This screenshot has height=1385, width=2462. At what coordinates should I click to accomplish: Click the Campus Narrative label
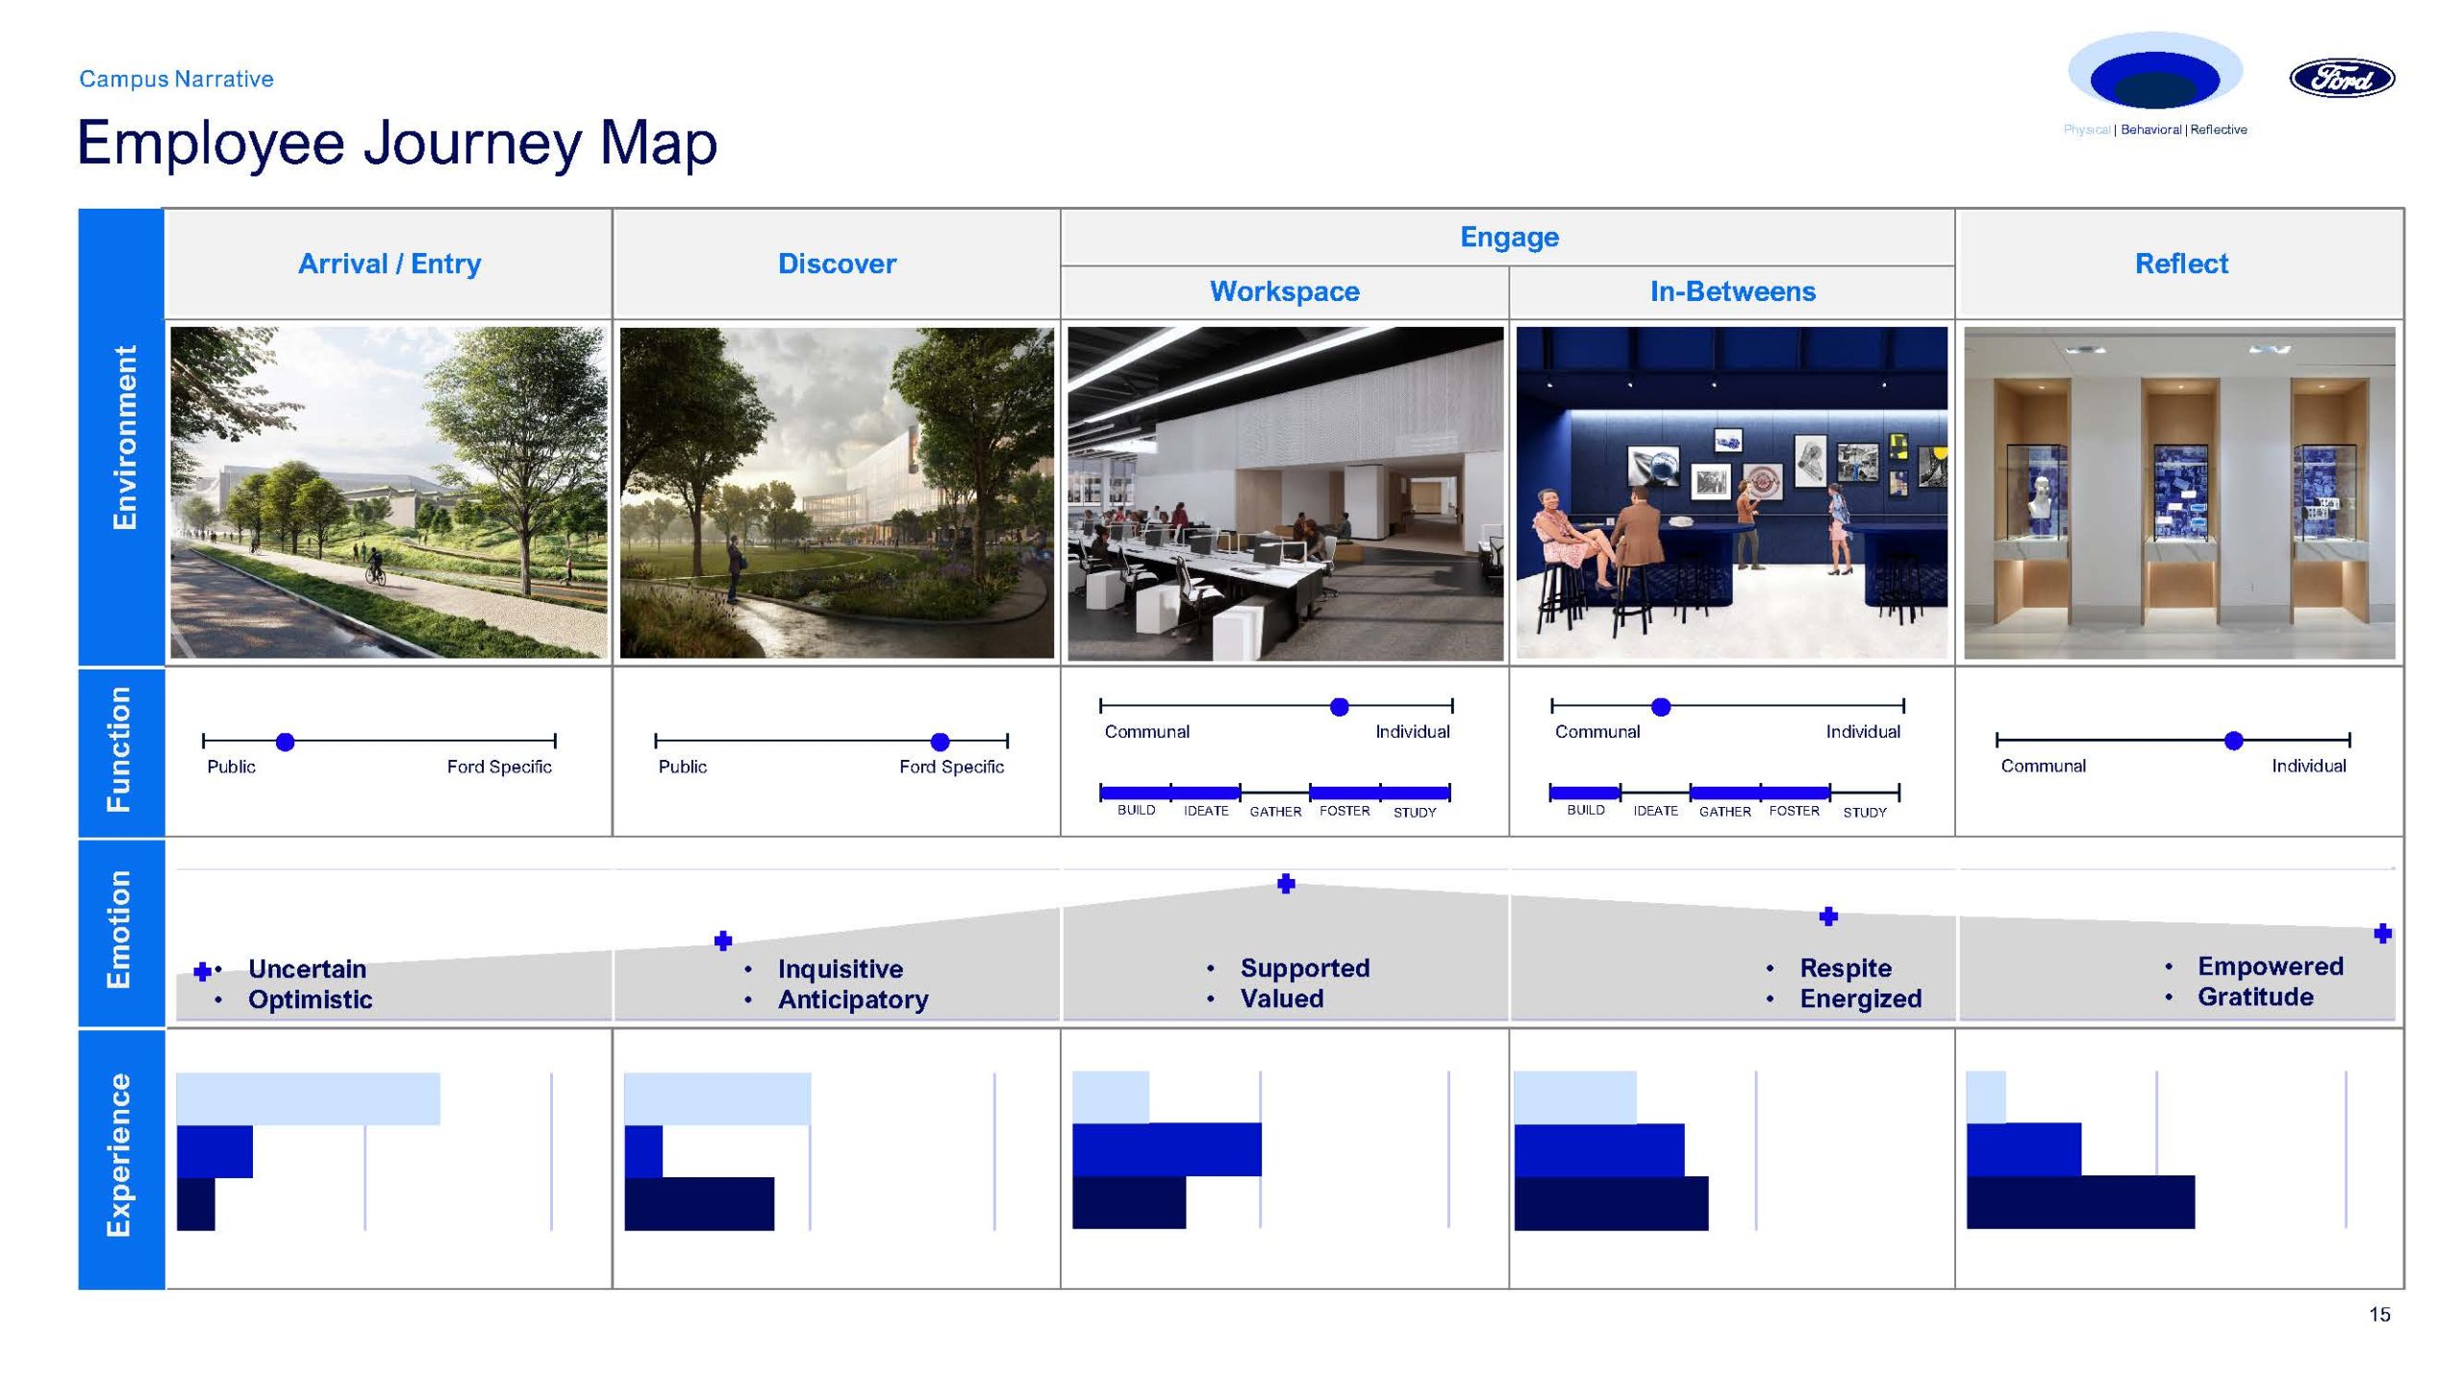click(x=176, y=79)
